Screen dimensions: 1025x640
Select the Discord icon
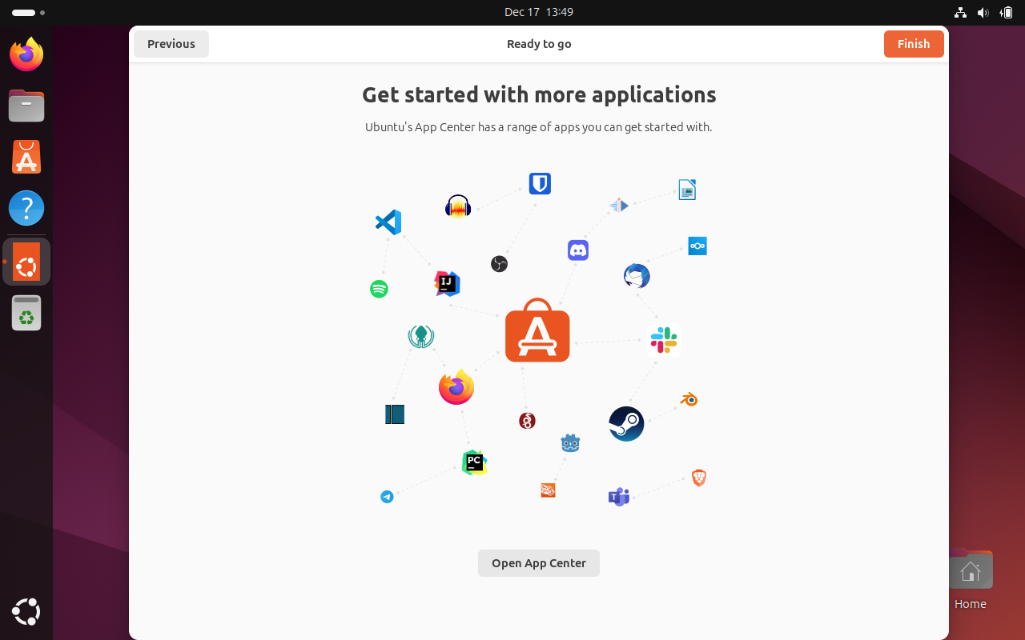click(x=578, y=250)
